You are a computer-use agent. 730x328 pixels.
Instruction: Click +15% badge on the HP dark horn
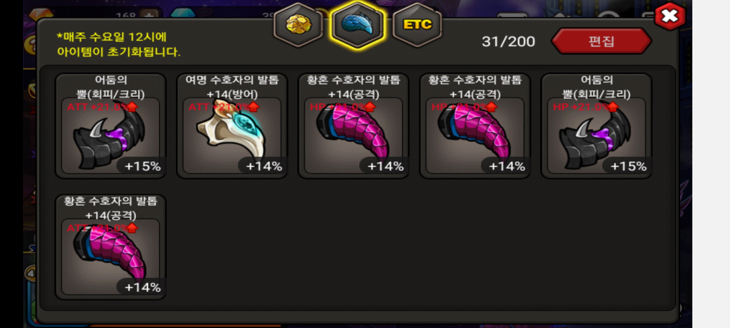tap(628, 166)
